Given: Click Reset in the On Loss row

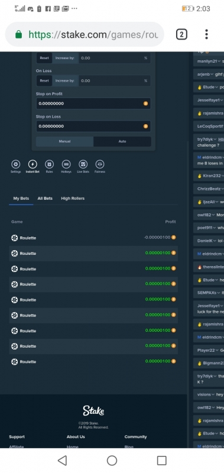Looking at the screenshot, I should 44,81.
